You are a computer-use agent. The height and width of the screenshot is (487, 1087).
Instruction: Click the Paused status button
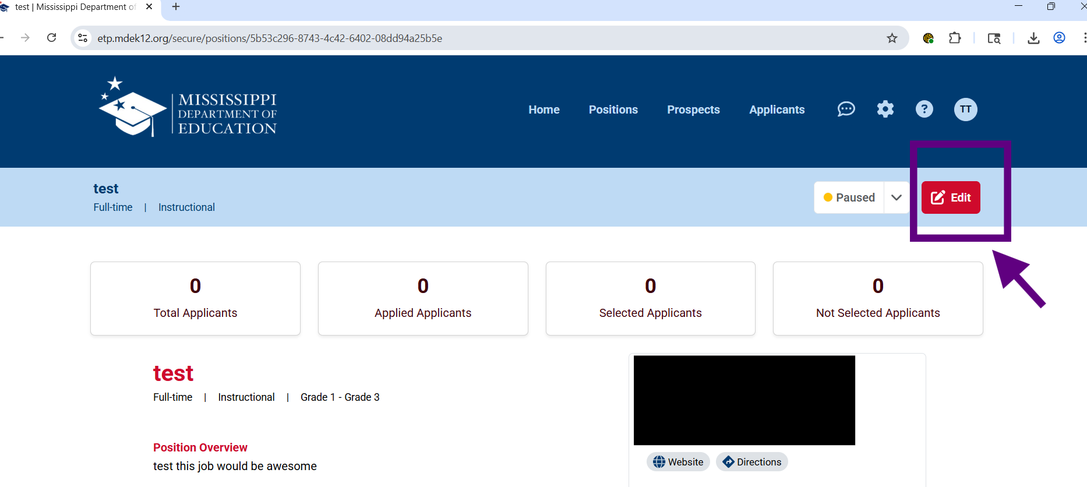pos(849,197)
